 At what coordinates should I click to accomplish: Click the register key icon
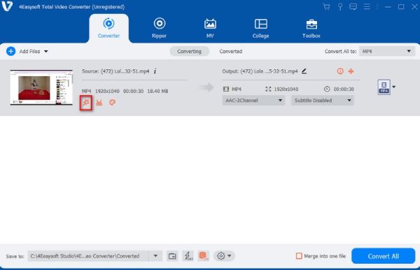point(340,7)
